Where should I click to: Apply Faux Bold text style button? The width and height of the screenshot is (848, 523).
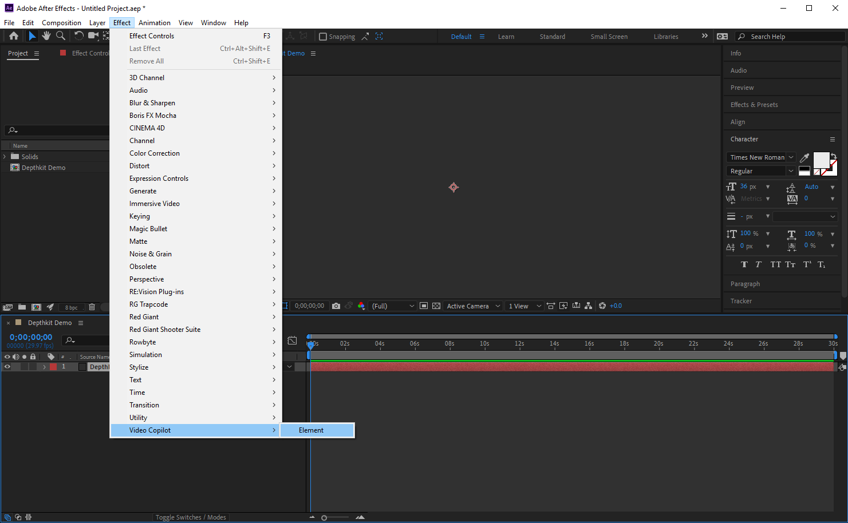pos(744,264)
